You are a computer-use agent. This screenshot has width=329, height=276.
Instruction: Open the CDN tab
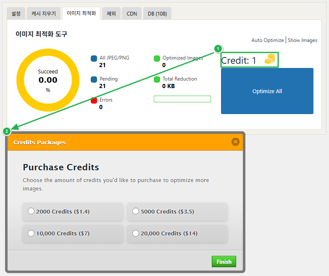tap(132, 13)
